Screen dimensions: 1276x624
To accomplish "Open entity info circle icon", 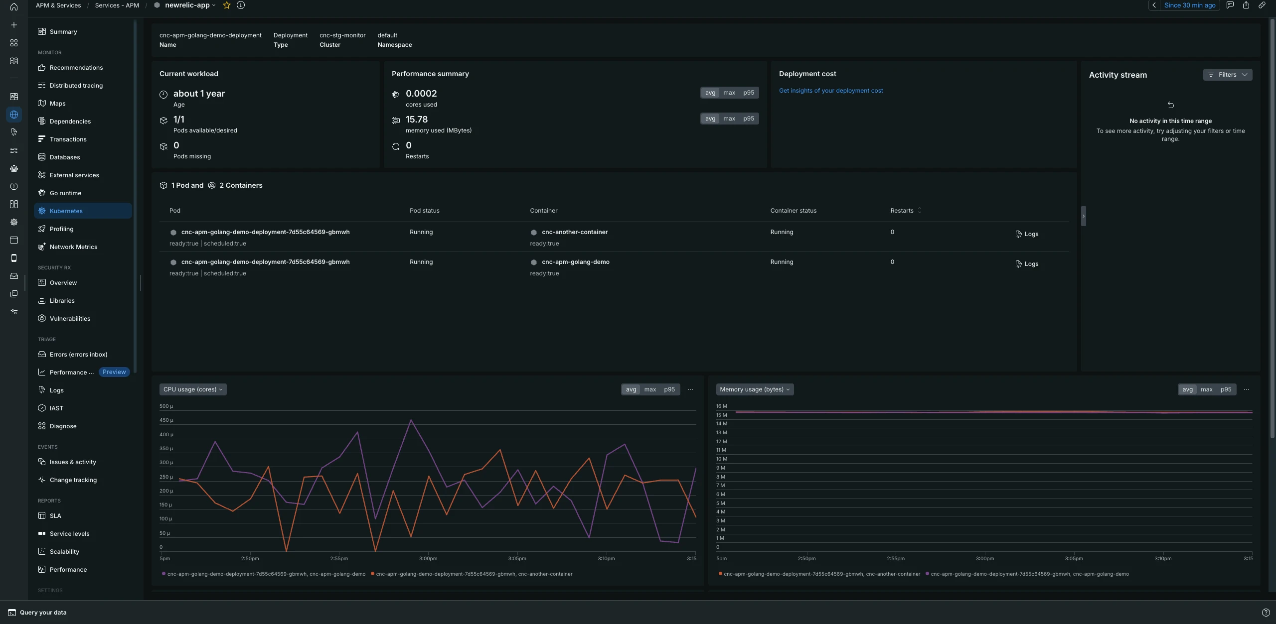I will 241,5.
